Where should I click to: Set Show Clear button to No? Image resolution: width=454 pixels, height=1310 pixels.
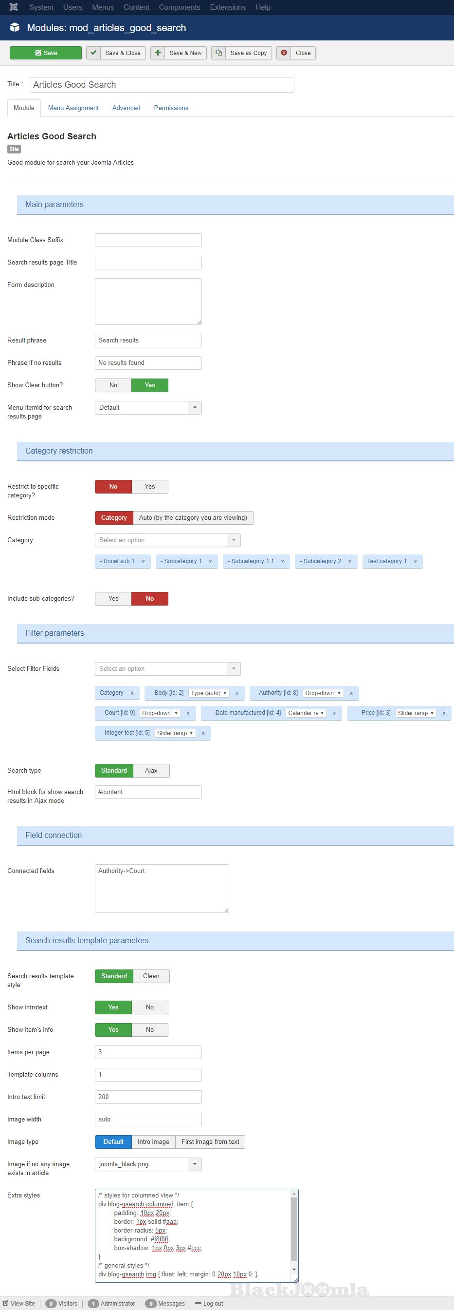113,385
